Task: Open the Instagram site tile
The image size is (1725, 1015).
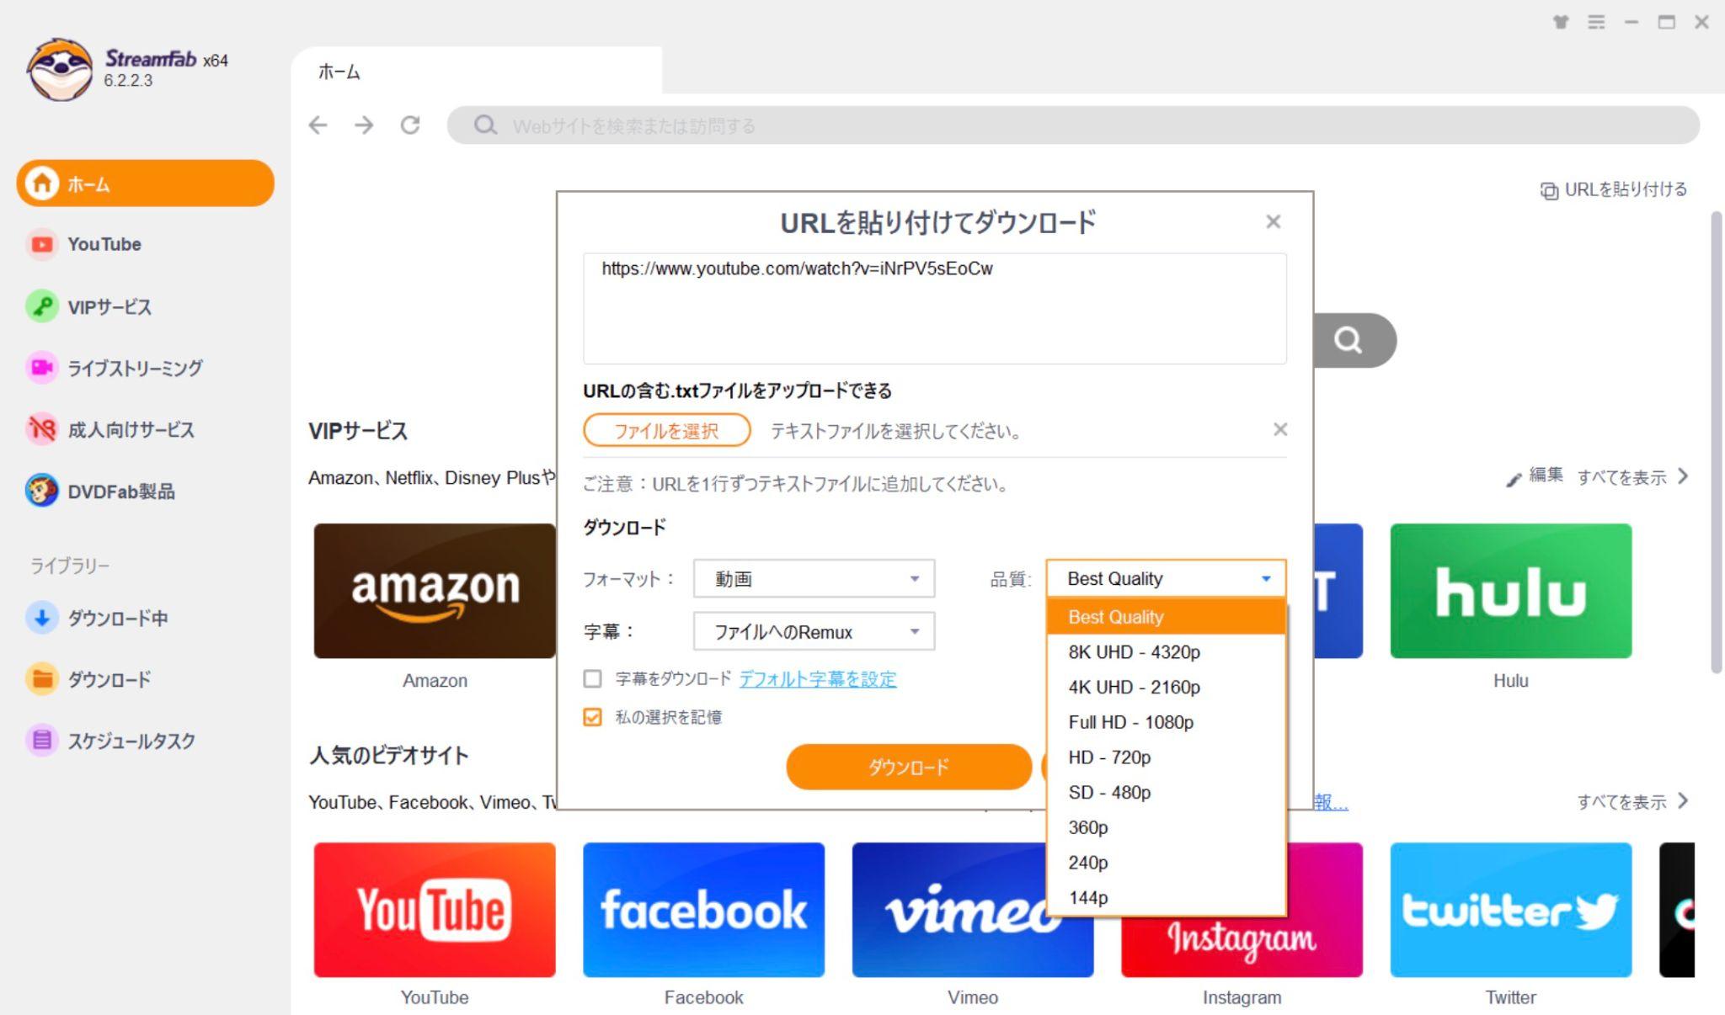Action: pos(1242,947)
